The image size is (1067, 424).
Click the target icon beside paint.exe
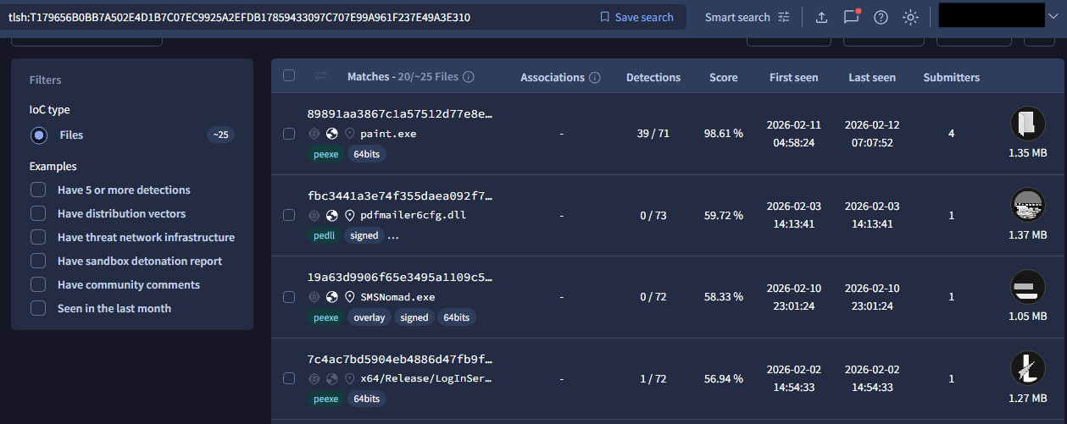(314, 134)
